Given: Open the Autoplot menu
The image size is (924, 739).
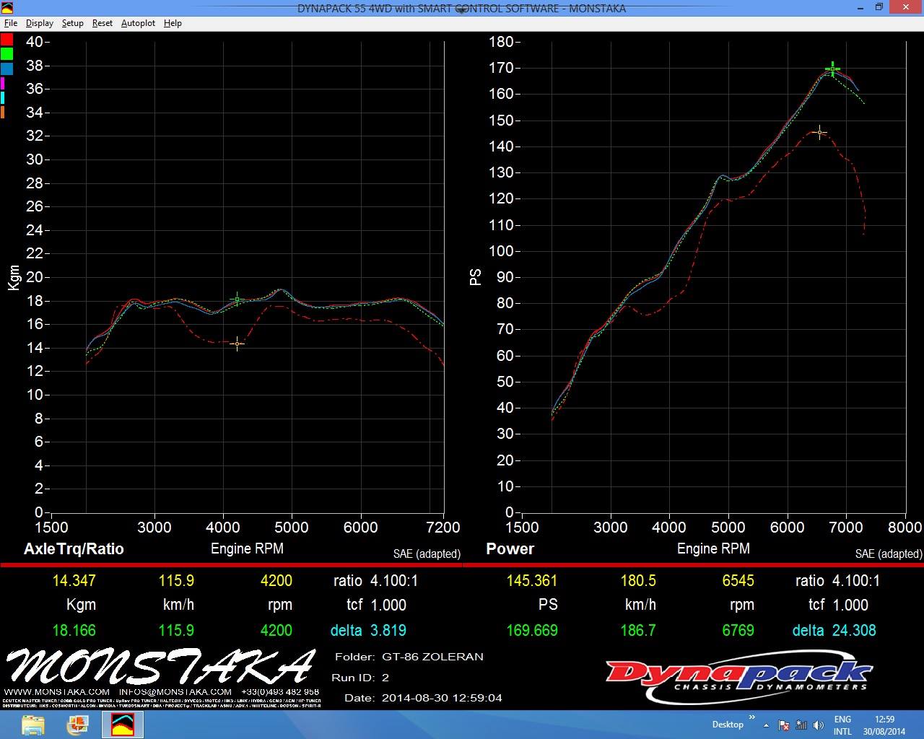Looking at the screenshot, I should [x=138, y=23].
